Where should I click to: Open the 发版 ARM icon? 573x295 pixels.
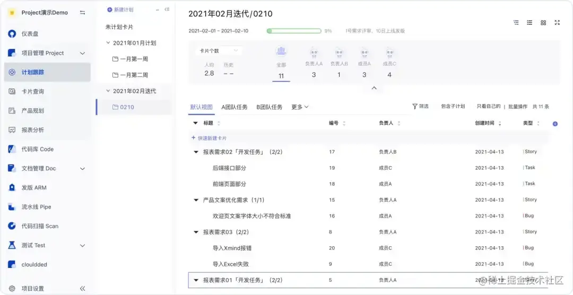click(x=12, y=187)
